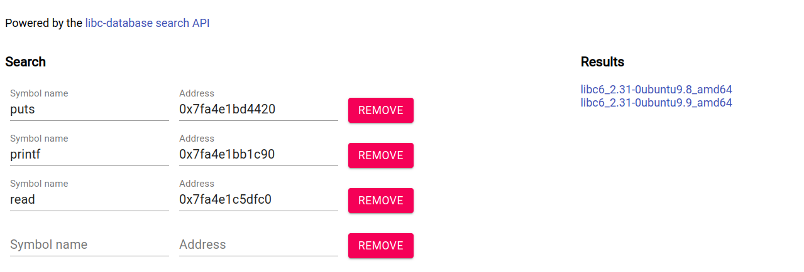Open the libc-database search API link

pyautogui.click(x=147, y=23)
